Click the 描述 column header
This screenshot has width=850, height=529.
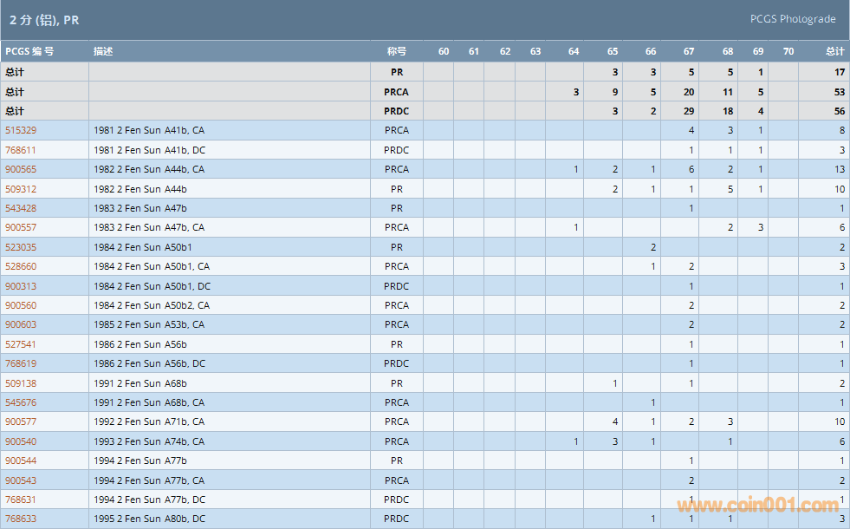[x=103, y=51]
